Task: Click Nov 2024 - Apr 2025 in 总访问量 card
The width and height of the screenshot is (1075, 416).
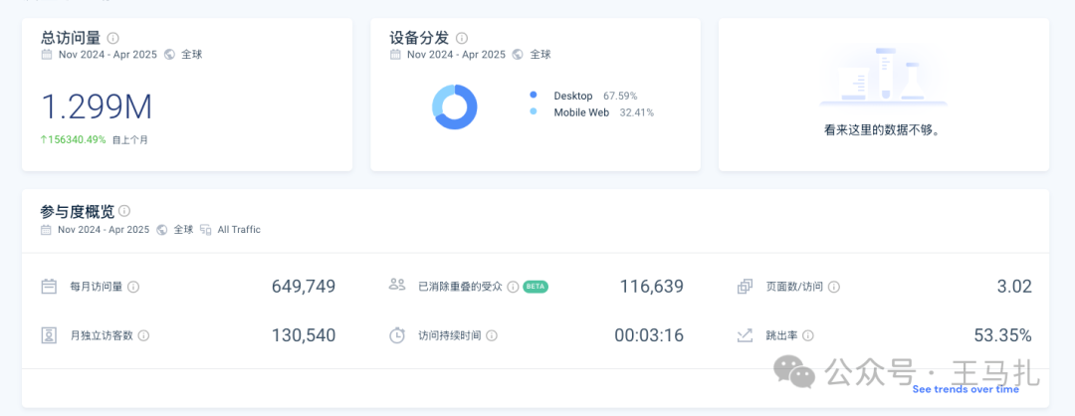Action: pos(107,54)
